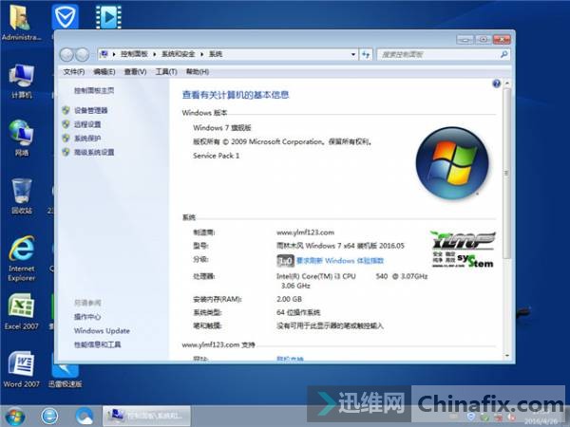Click the vertical scrollbar thumb

pyautogui.click(x=506, y=173)
